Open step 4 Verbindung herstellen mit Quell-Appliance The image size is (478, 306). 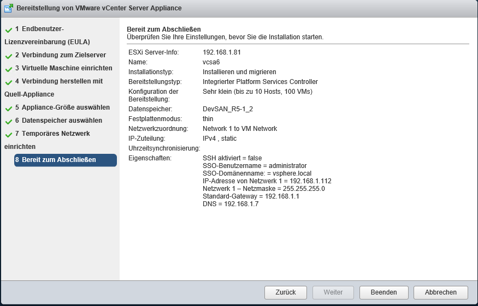(x=54, y=88)
